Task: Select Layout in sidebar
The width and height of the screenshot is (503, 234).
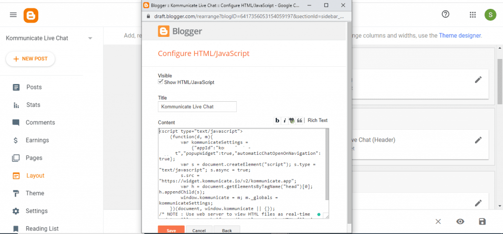Action: (x=35, y=175)
